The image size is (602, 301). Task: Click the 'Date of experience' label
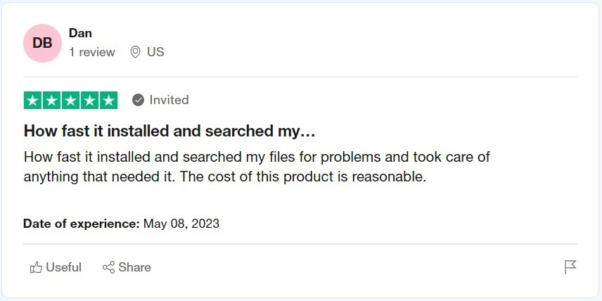tap(82, 224)
